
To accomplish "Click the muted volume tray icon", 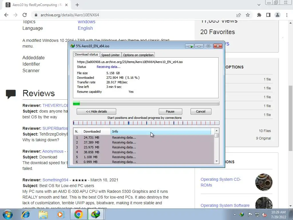I will [264, 215].
